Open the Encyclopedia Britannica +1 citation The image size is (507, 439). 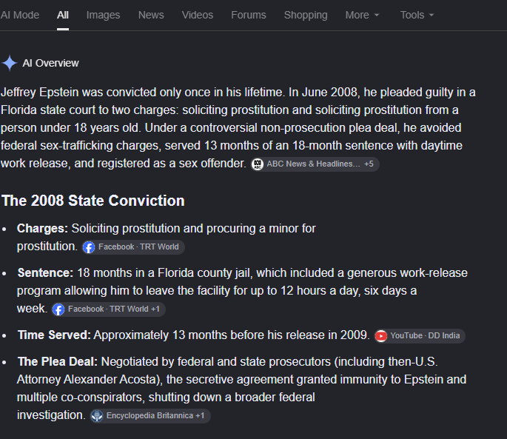click(x=150, y=416)
